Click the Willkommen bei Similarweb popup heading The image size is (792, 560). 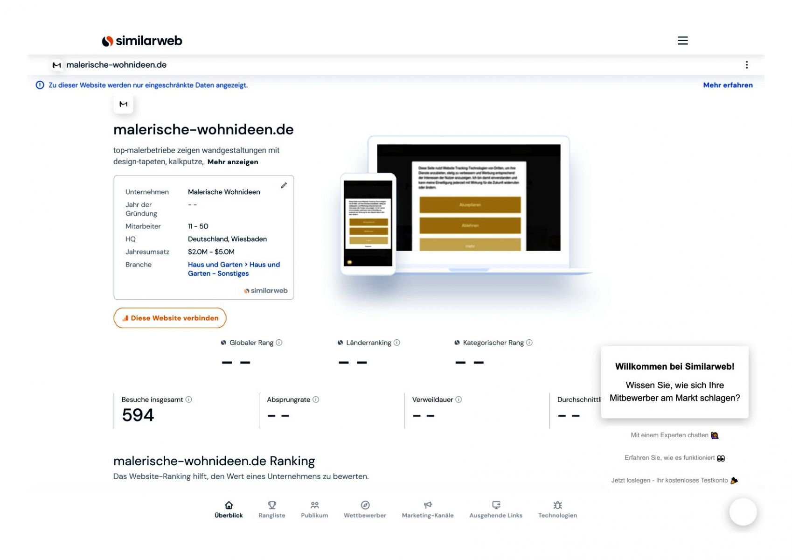tap(674, 366)
